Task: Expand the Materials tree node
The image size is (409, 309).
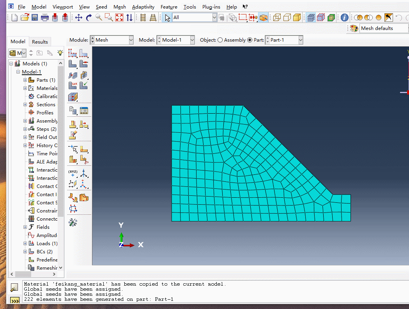Action: [25, 88]
